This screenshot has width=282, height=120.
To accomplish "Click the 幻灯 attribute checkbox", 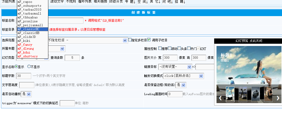I will pos(198,48).
